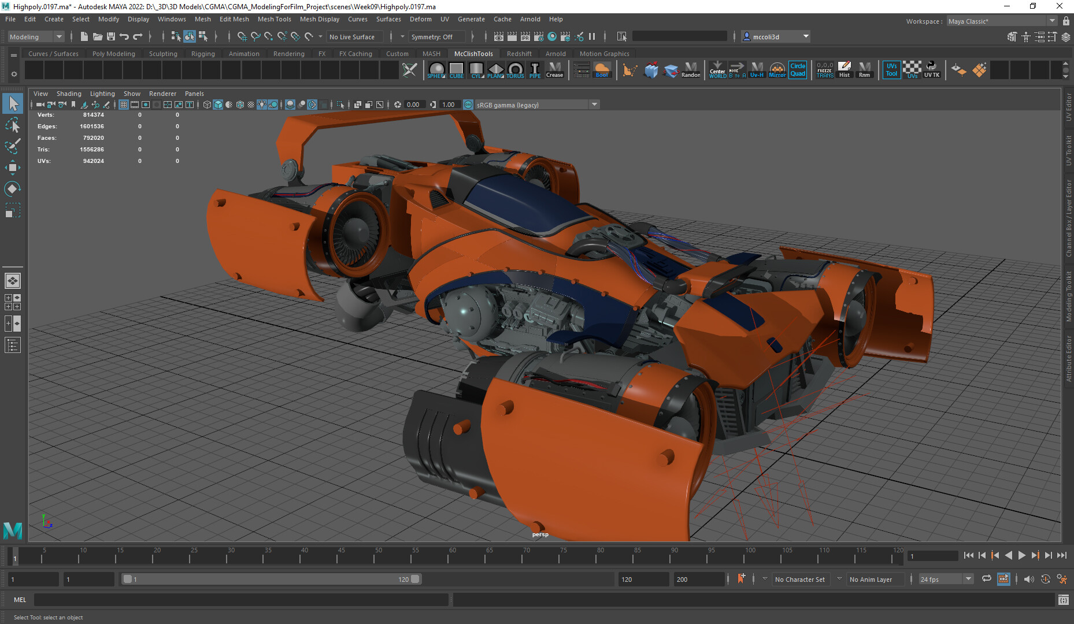Switch to the McClishTools shelf tab

(x=473, y=53)
